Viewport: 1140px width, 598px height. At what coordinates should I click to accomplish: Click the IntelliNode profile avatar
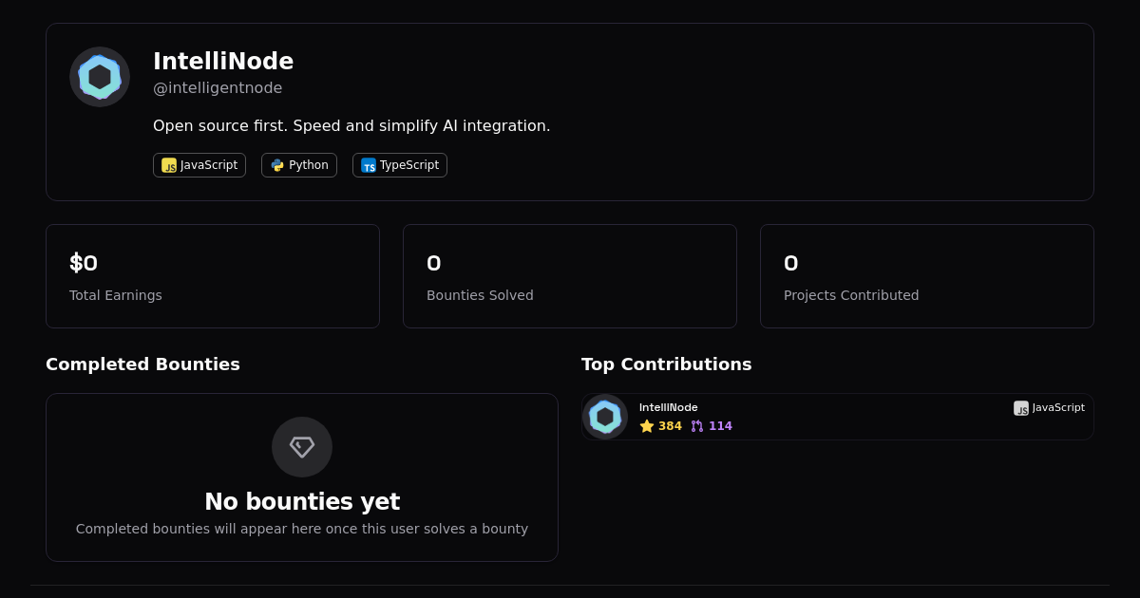(100, 77)
